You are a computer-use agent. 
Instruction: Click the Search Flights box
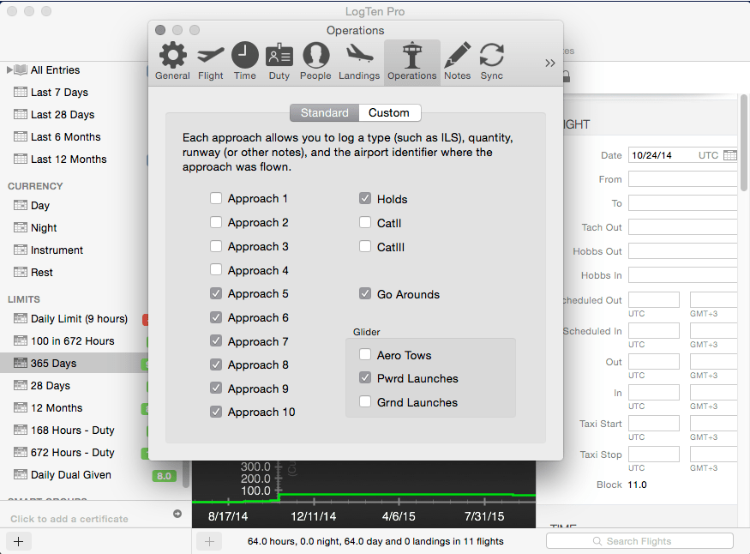click(639, 541)
